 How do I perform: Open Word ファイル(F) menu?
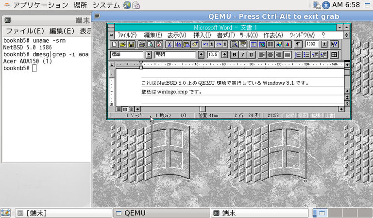click(x=127, y=35)
